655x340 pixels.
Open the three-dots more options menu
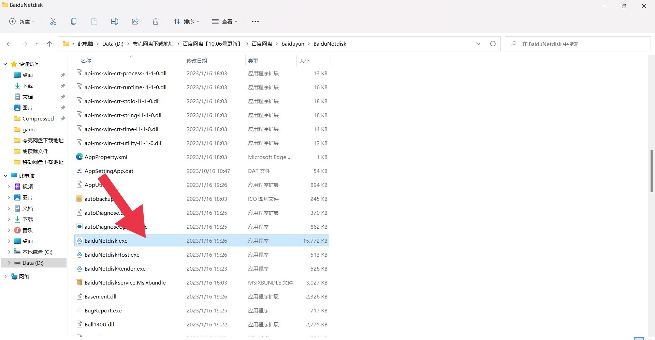255,21
